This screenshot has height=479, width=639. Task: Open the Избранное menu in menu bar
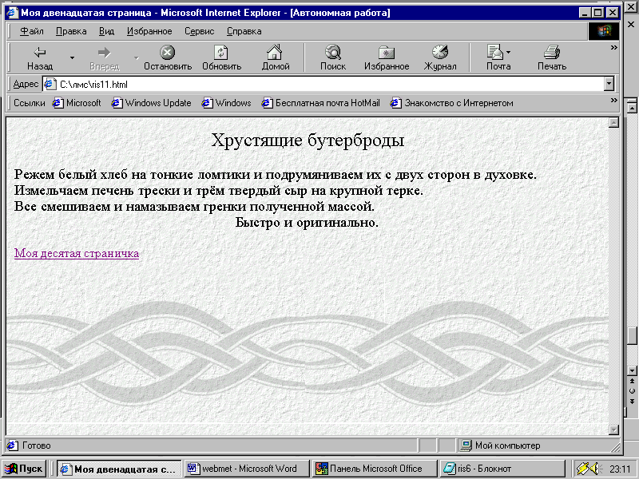[149, 31]
